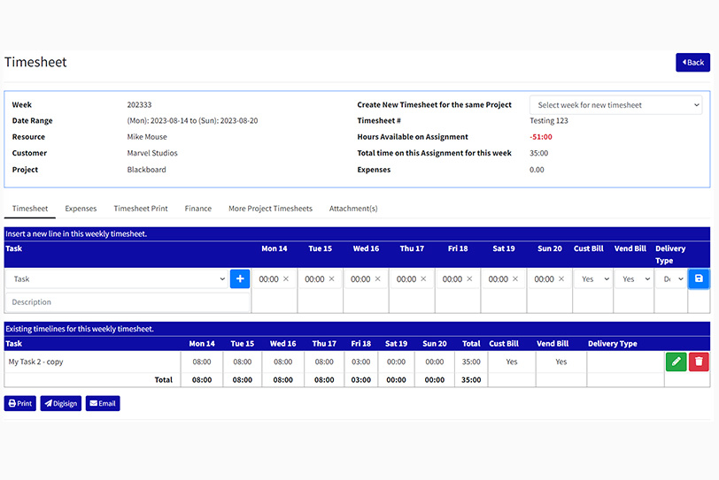
Task: Click the red delete trash icon
Action: (x=699, y=362)
